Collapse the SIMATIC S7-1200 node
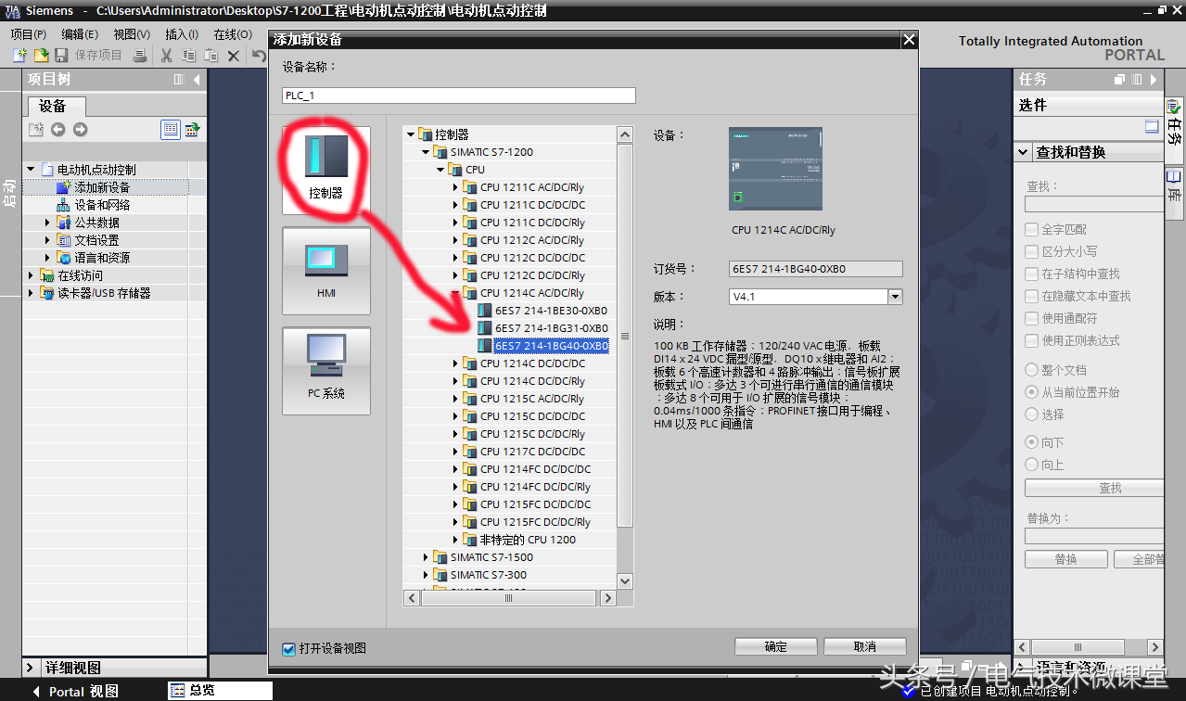The image size is (1186, 701). [426, 152]
